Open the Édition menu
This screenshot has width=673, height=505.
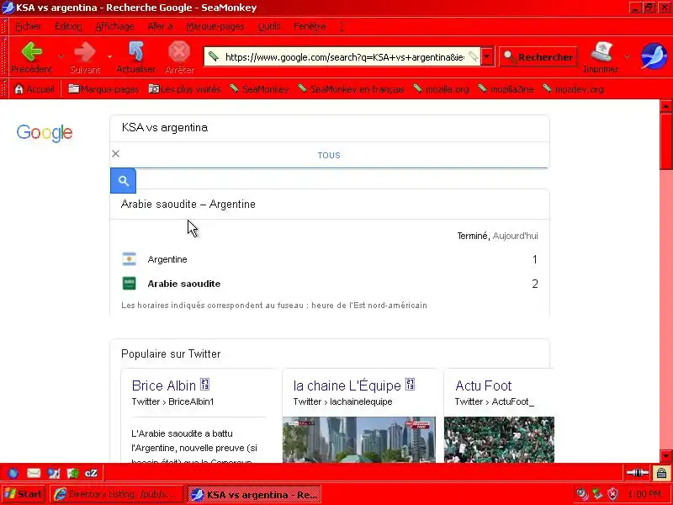68,26
